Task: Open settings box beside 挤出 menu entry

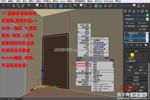Action: tap(76, 73)
